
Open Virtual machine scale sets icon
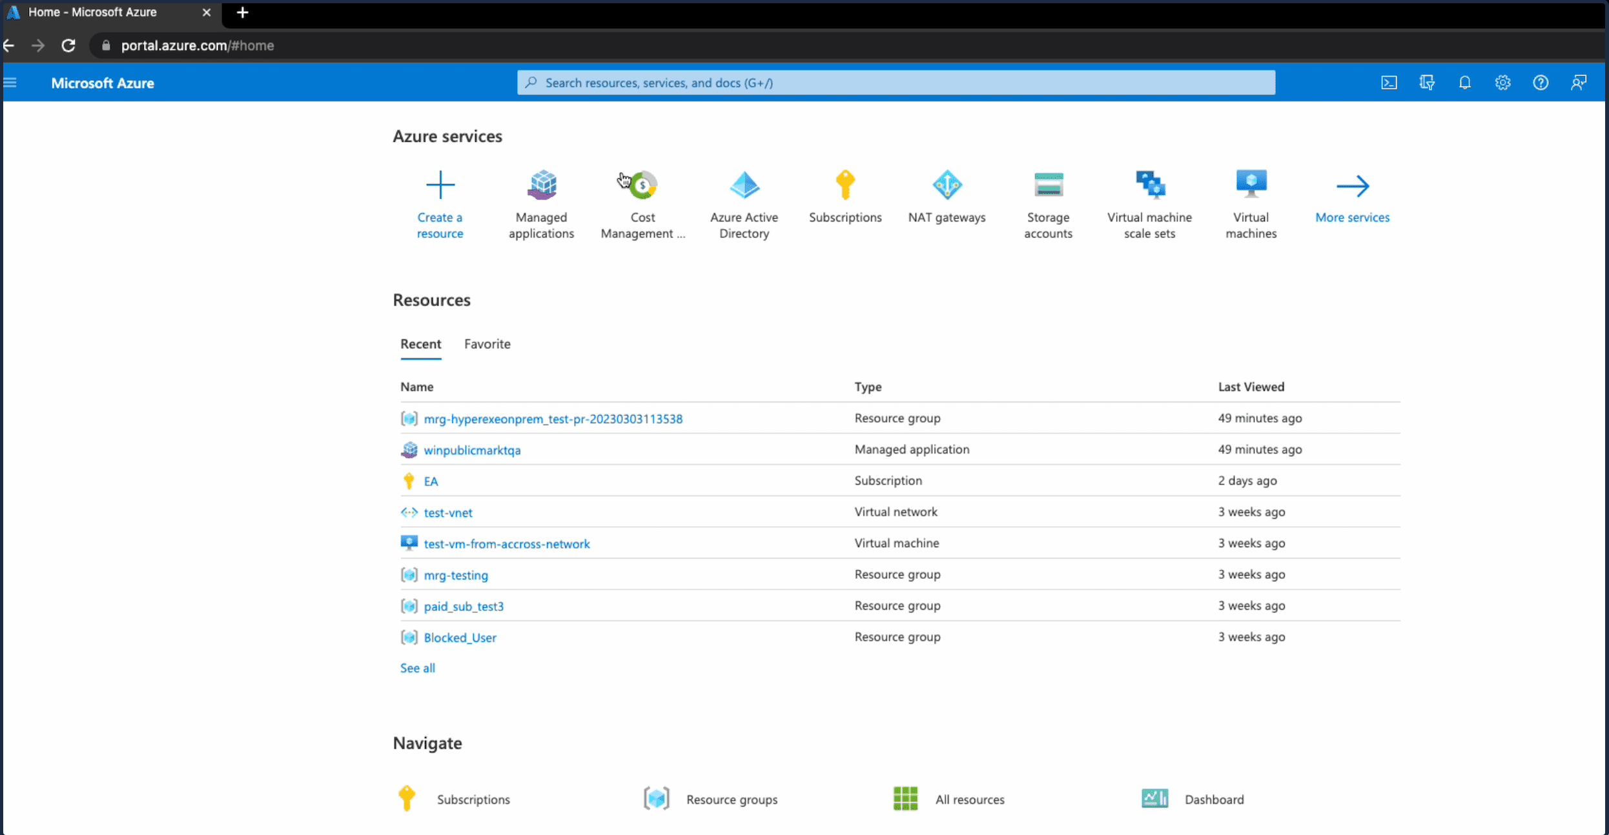[1149, 186]
